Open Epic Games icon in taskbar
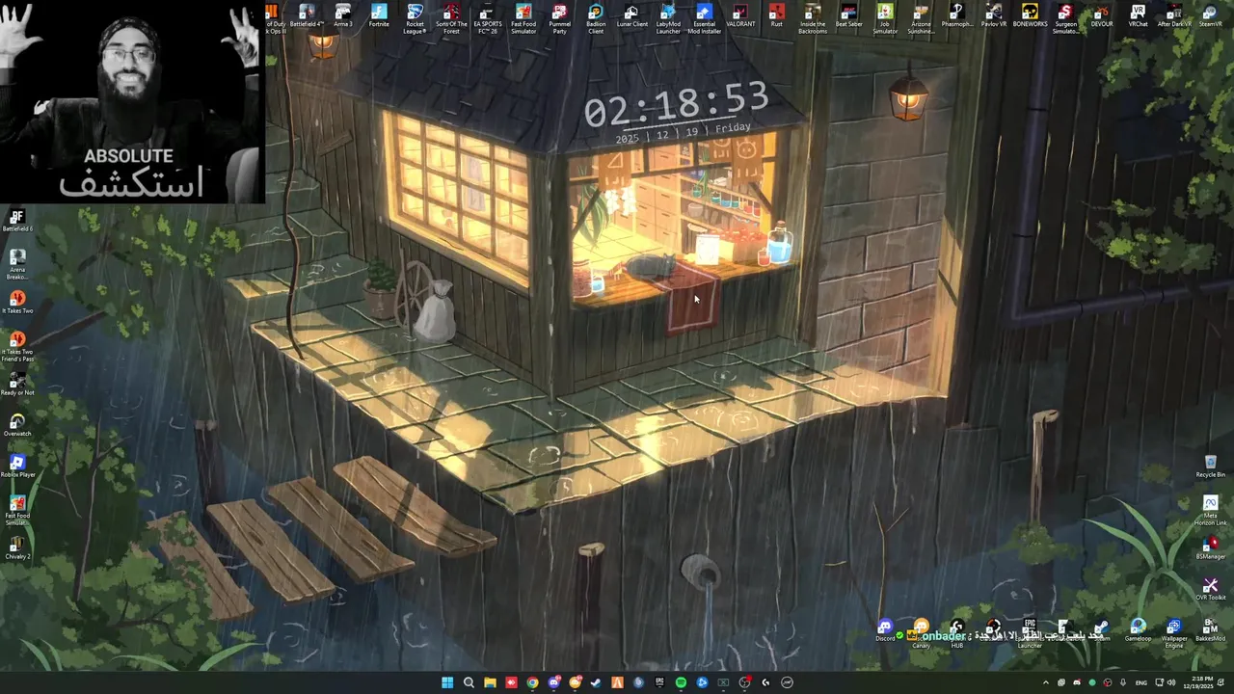Image resolution: width=1234 pixels, height=694 pixels. 659,682
